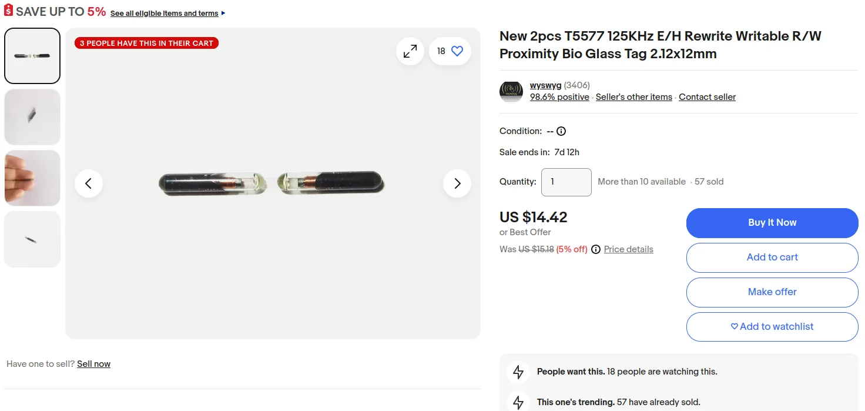Click the condition info icon
This screenshot has height=411, width=865.
(561, 131)
